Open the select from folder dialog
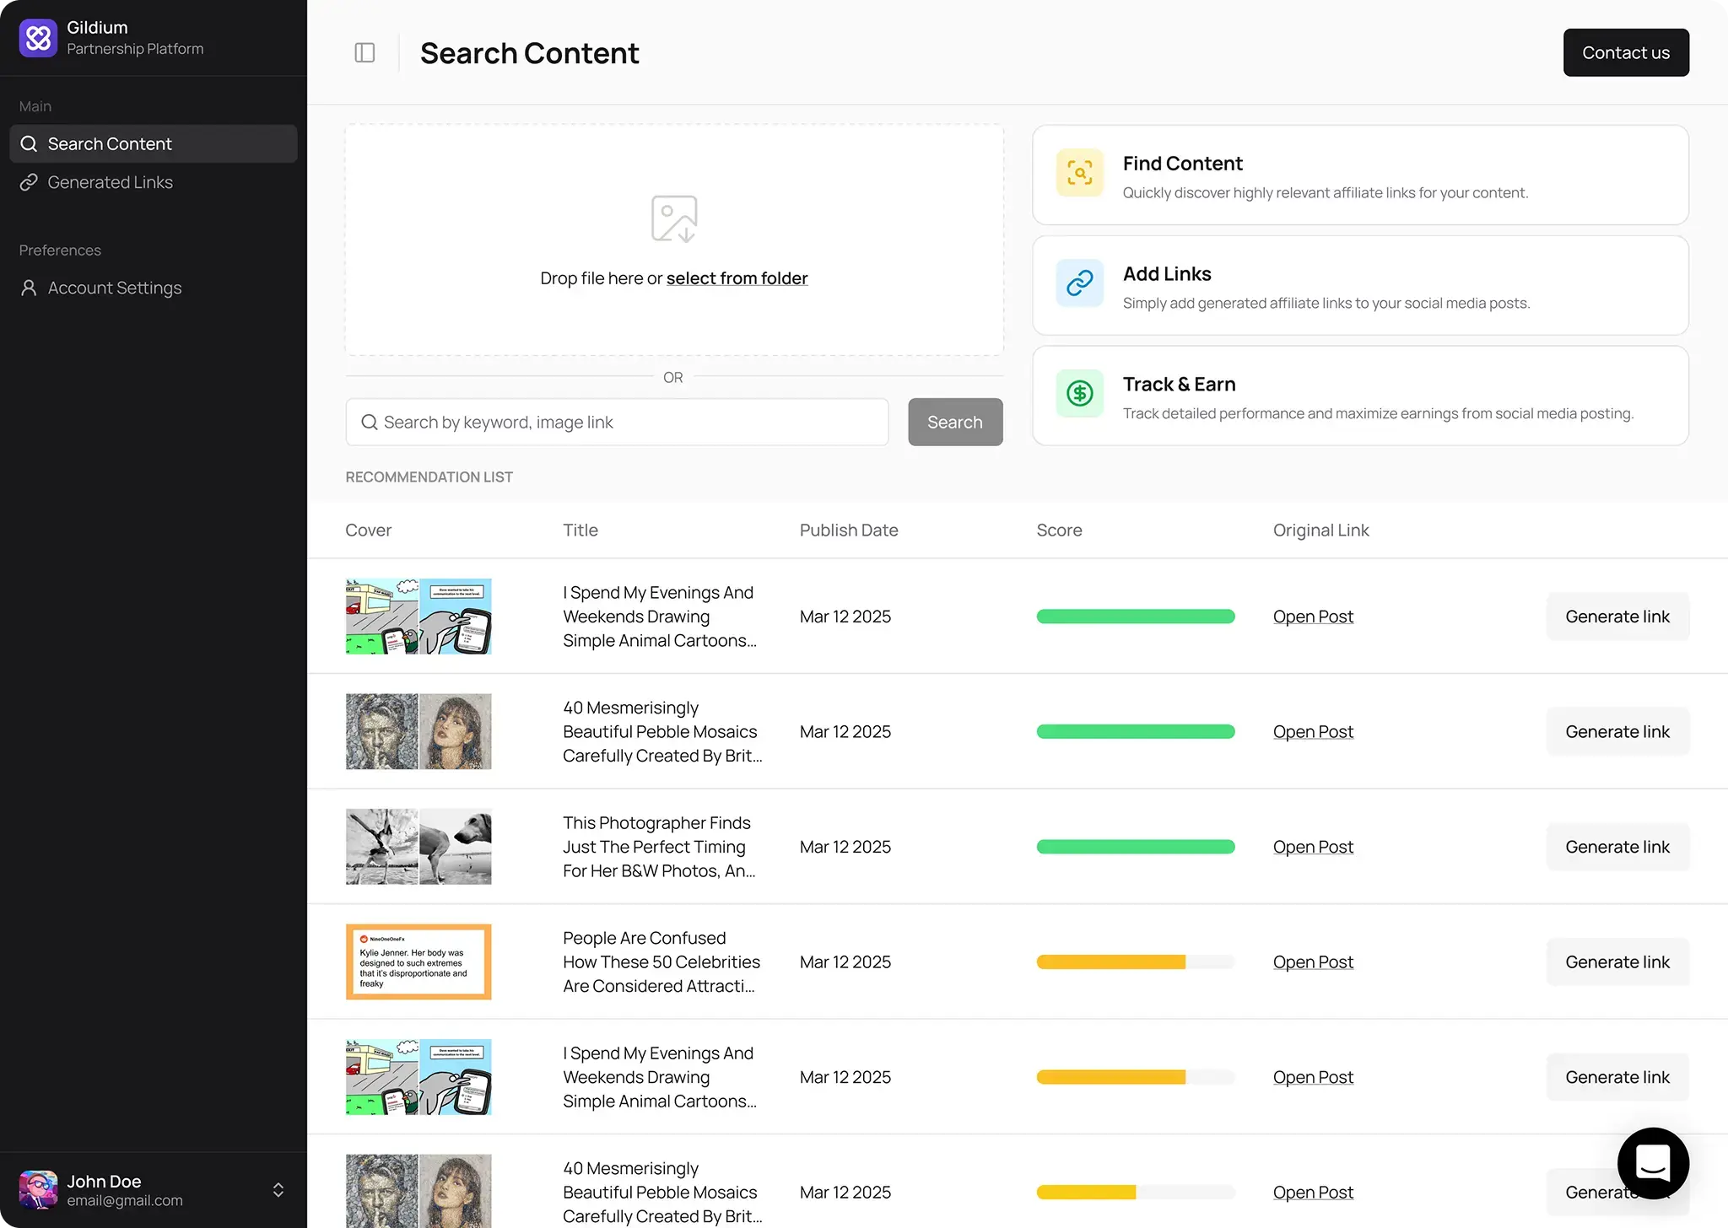The height and width of the screenshot is (1228, 1728). (x=737, y=278)
